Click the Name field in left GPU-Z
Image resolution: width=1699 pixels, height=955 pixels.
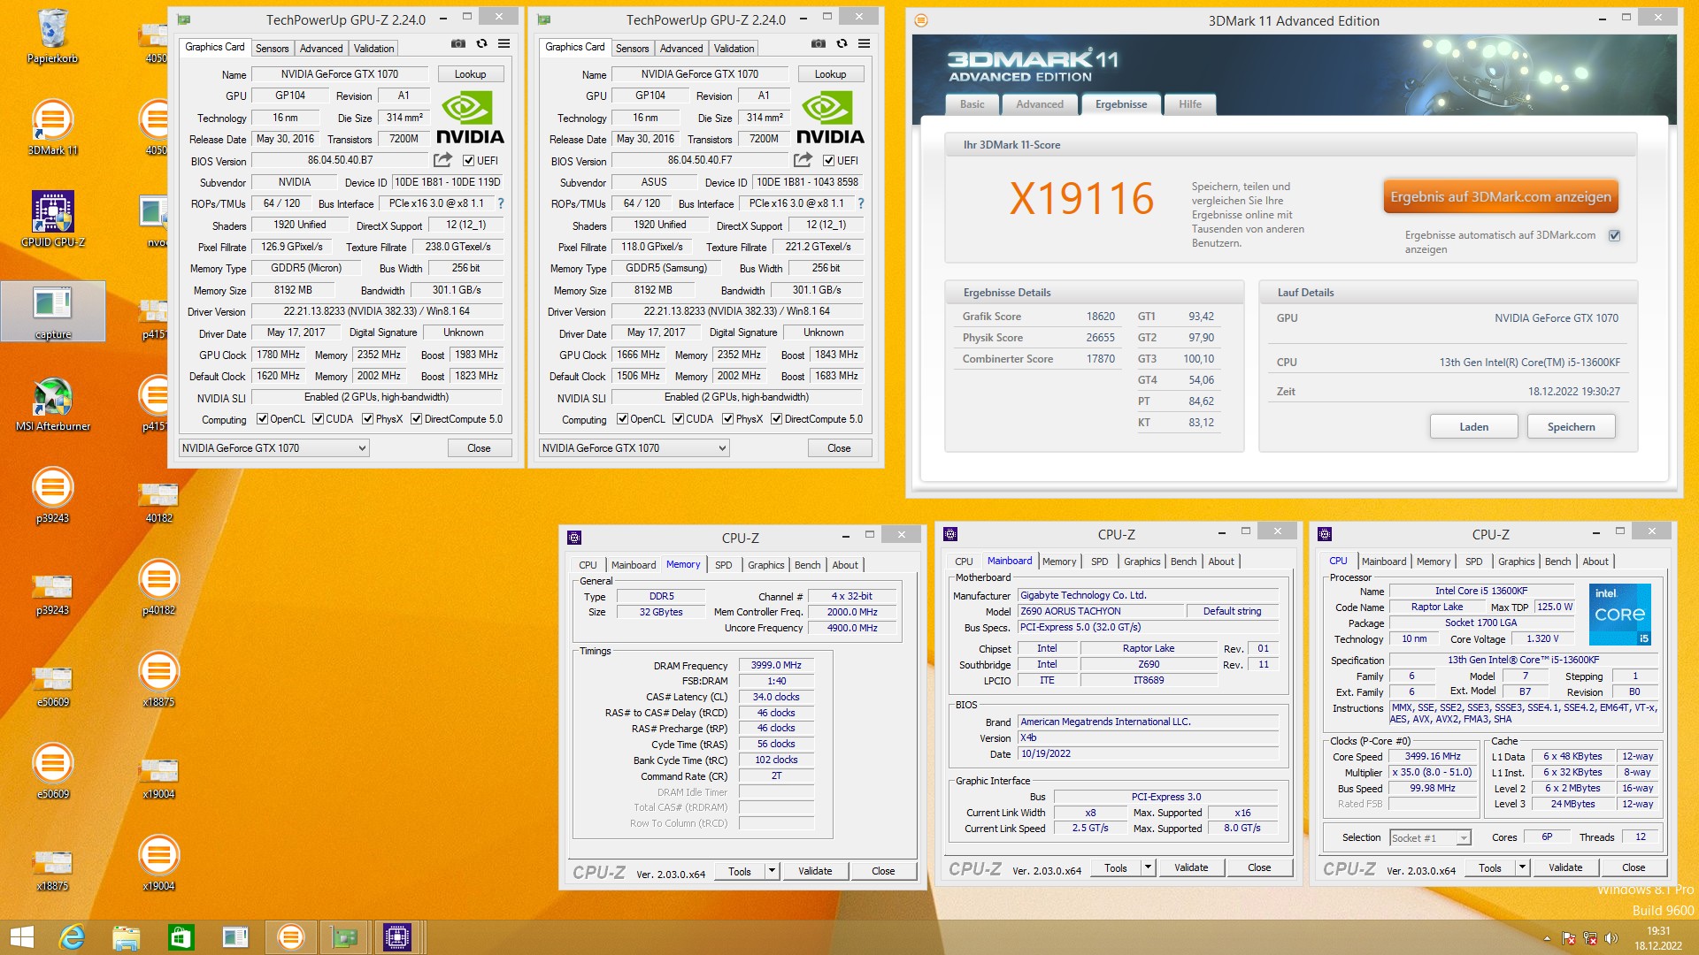[340, 74]
